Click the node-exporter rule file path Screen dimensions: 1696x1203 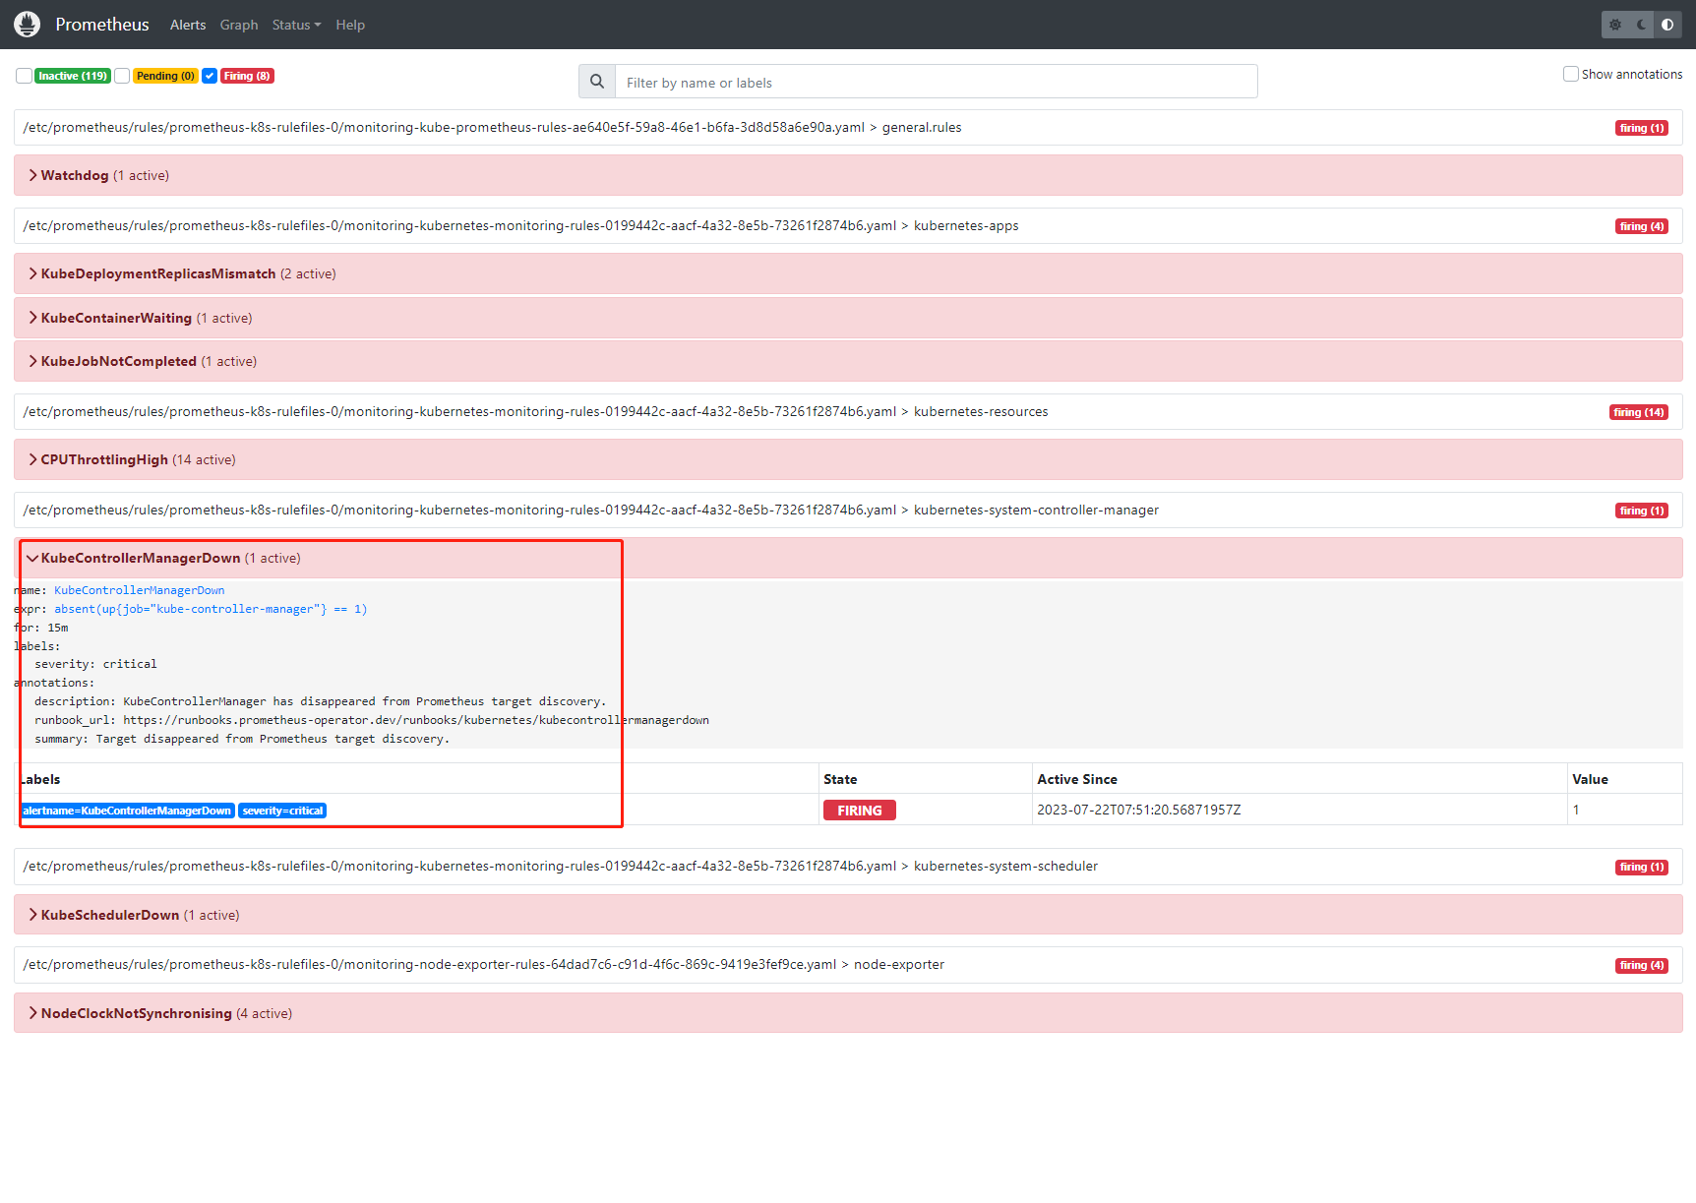coord(484,964)
